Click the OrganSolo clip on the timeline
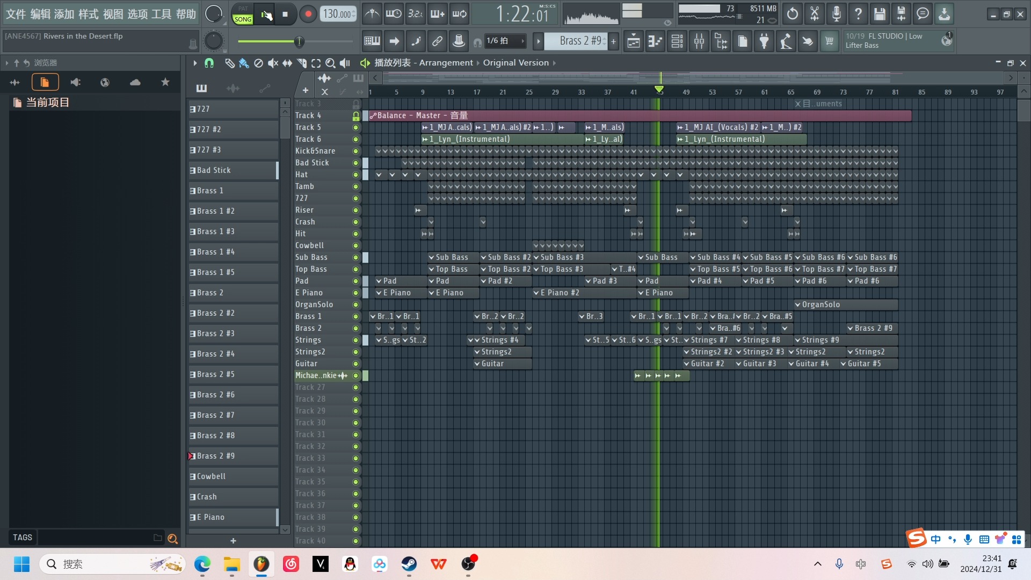1031x580 pixels. click(846, 305)
